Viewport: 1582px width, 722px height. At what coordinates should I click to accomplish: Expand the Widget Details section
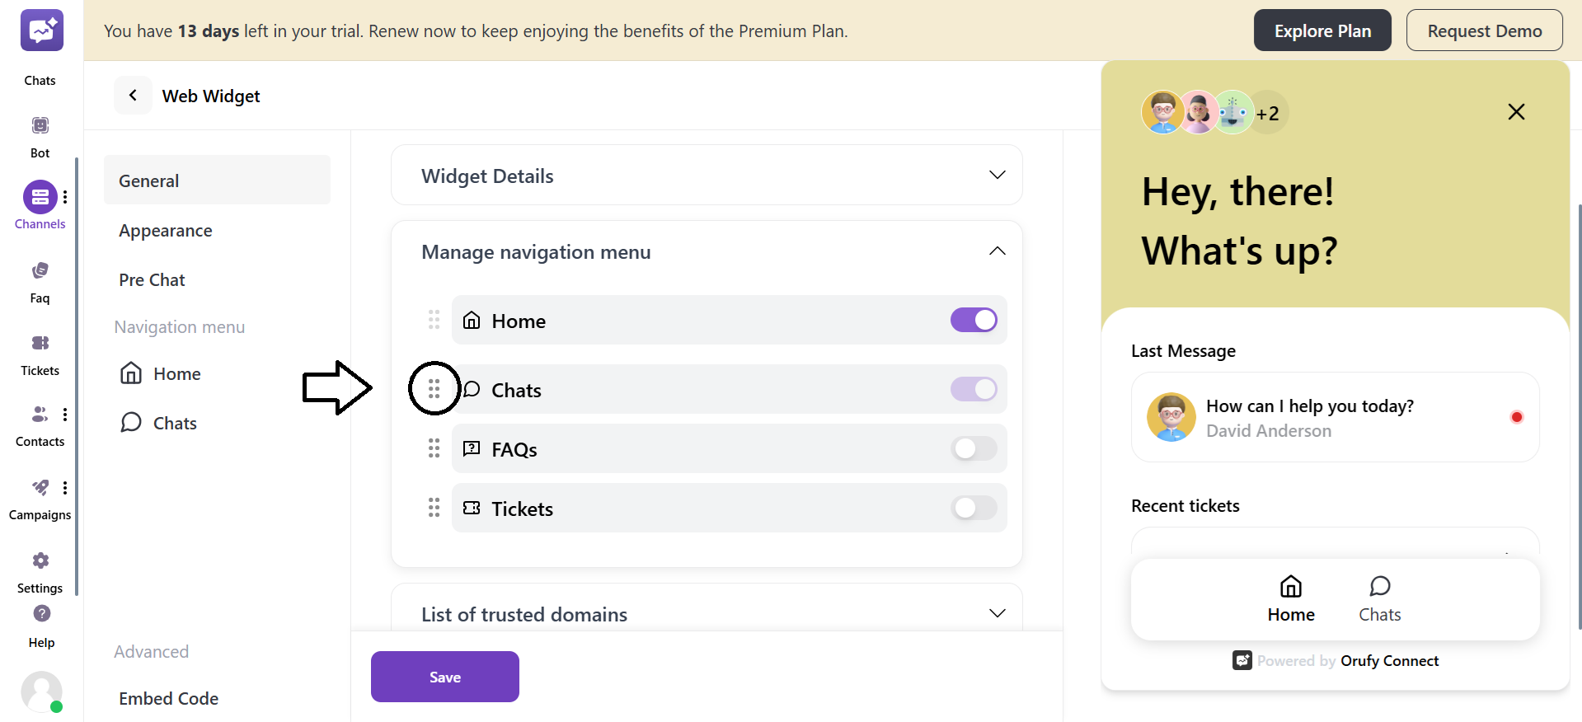coord(997,175)
